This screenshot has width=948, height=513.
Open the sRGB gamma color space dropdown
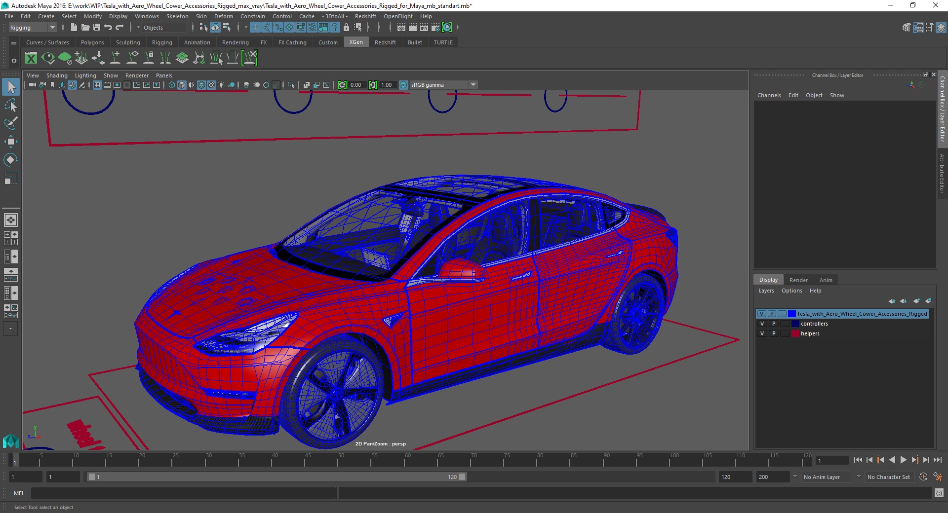pyautogui.click(x=443, y=85)
